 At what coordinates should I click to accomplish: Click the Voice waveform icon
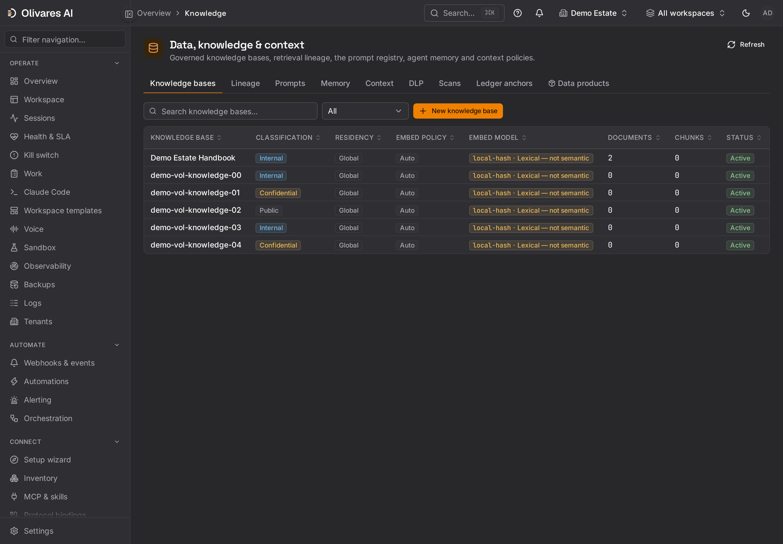tap(14, 229)
